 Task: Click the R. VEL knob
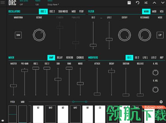[x=155, y=90]
